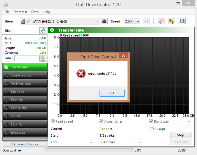The image size is (197, 155).
Task: Click the cyan RPM legend swatch
Action: coord(81,35)
